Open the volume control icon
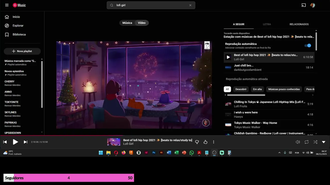Viewport: 330px width, 185px height. (x=298, y=142)
